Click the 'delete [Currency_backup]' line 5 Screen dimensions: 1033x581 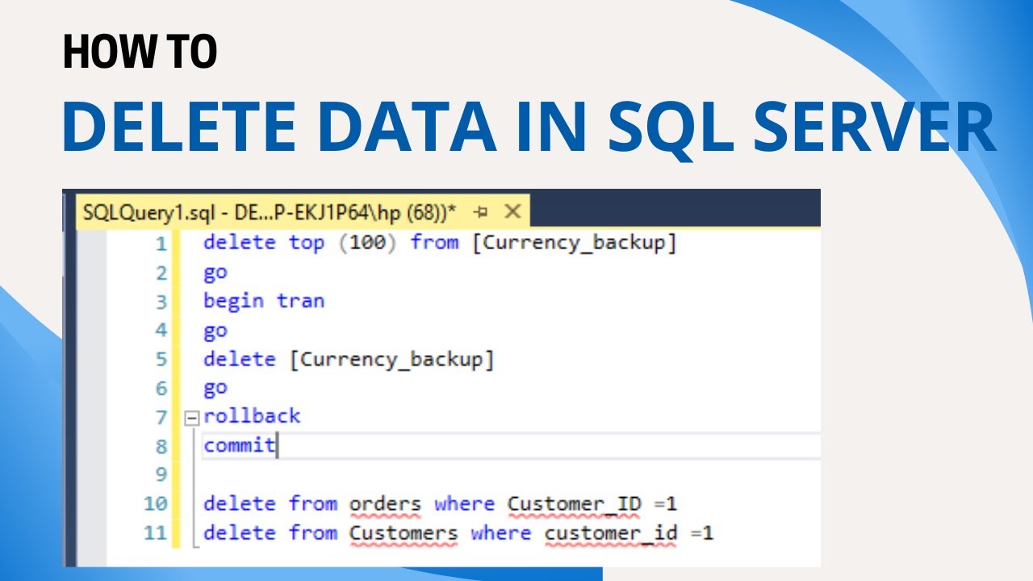349,359
